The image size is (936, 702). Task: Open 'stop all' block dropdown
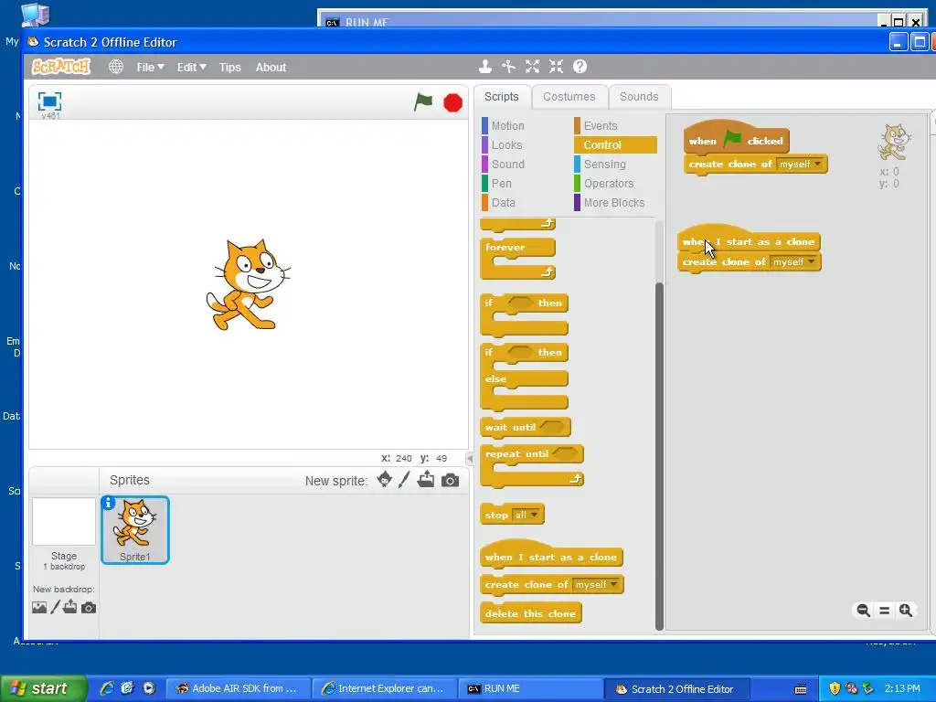click(x=526, y=515)
